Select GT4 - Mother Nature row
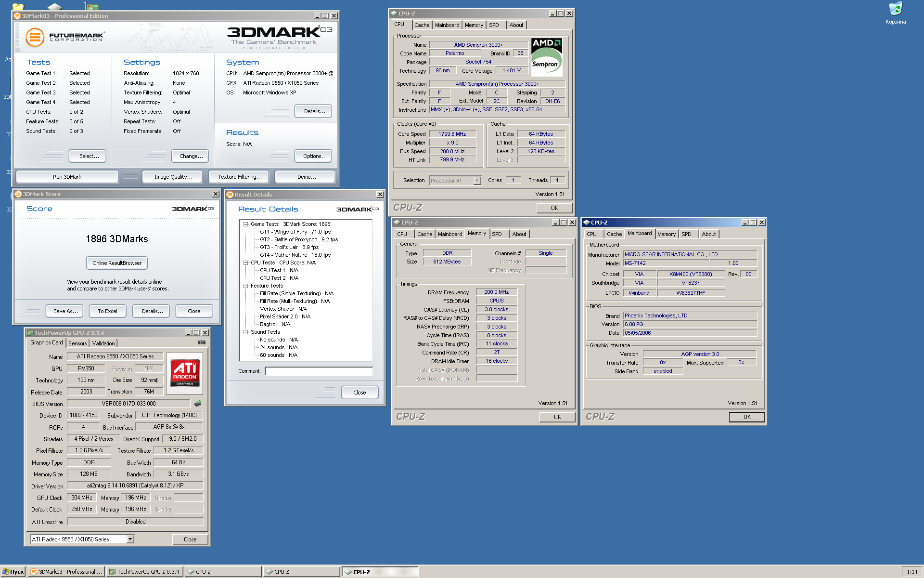Viewport: 924px width, 578px height. pos(295,255)
